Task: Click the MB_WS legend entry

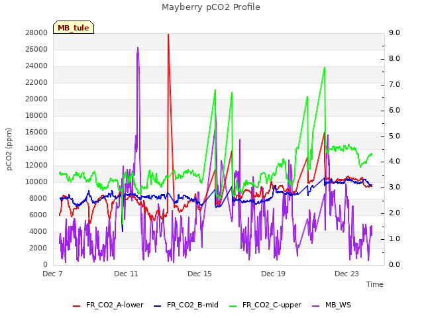Action: pyautogui.click(x=331, y=305)
